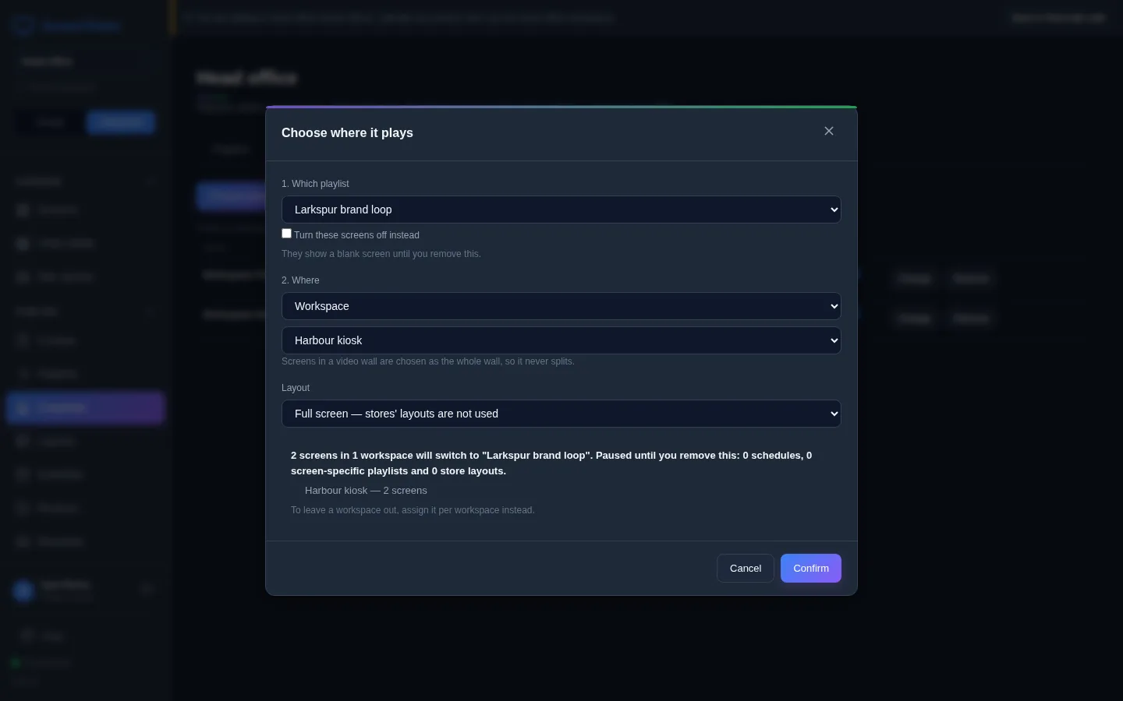This screenshot has width=1123, height=701.
Task: Click the icon inside the highlighted sidebar item
Action: [23, 407]
